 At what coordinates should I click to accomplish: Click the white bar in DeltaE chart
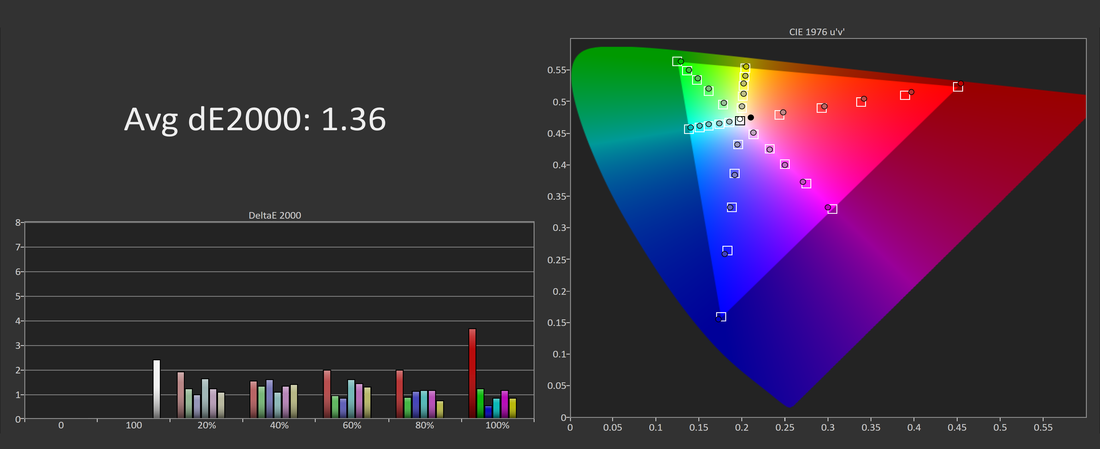pos(157,388)
